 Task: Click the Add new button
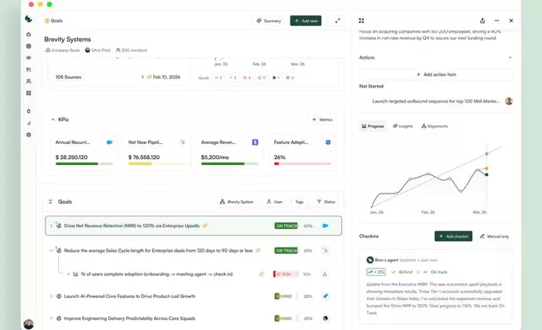306,21
